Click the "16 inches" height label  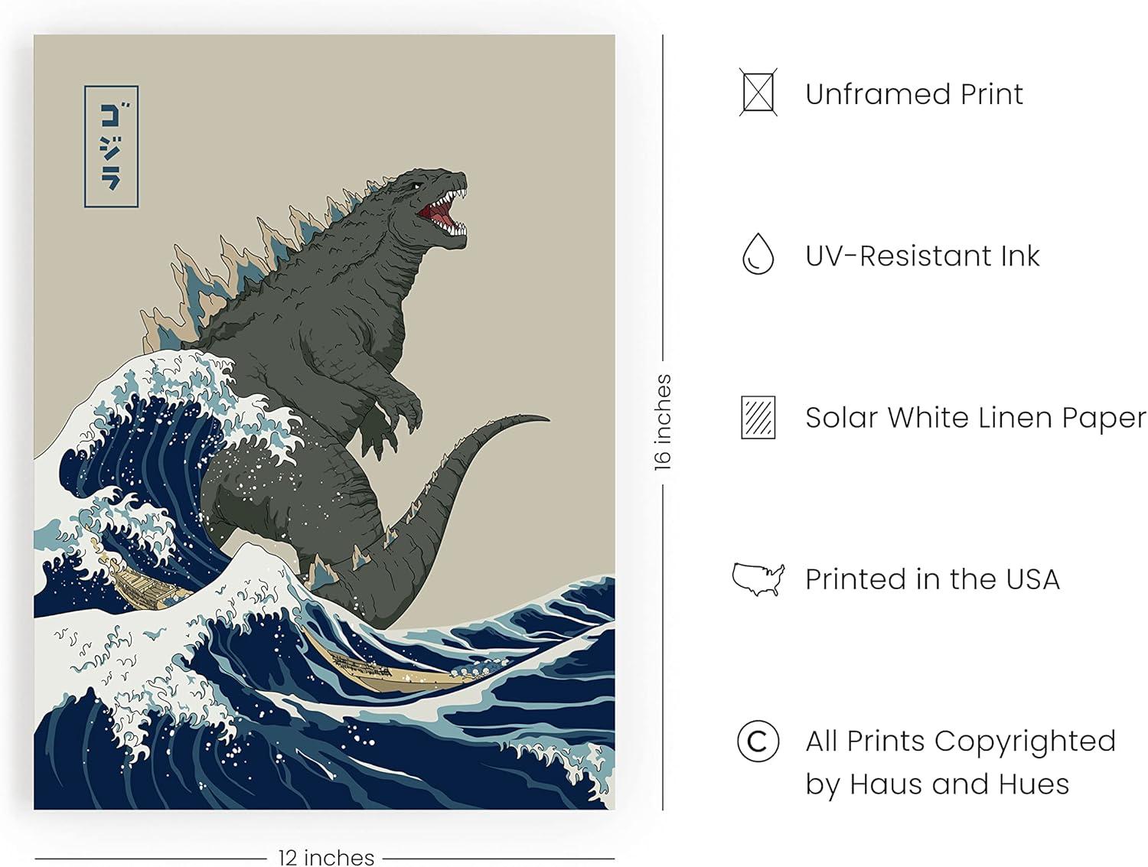click(663, 422)
